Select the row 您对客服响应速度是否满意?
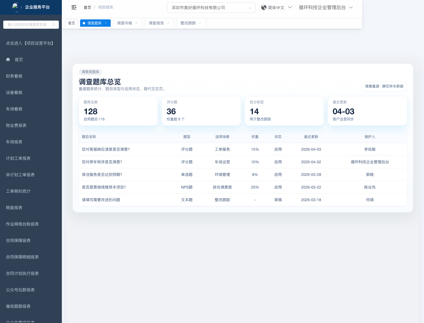The height and width of the screenshot is (323, 424). coord(106,149)
